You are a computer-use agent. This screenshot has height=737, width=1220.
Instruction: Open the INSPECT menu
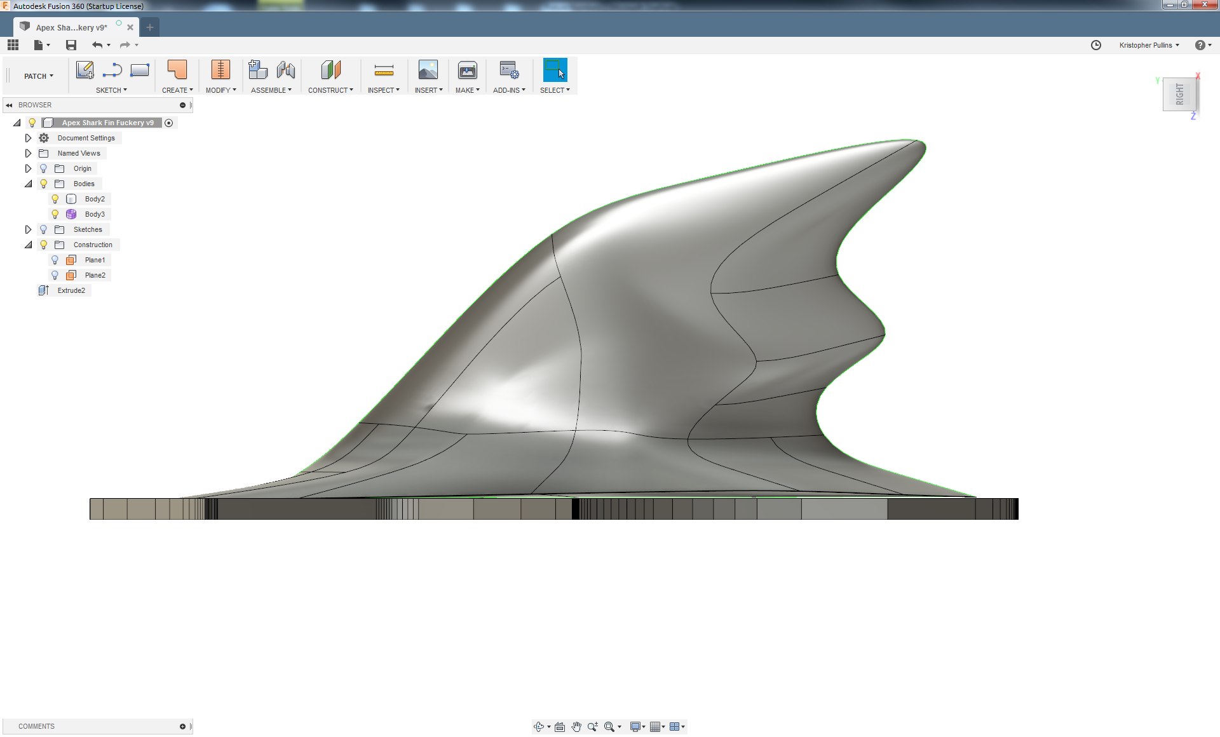click(384, 90)
